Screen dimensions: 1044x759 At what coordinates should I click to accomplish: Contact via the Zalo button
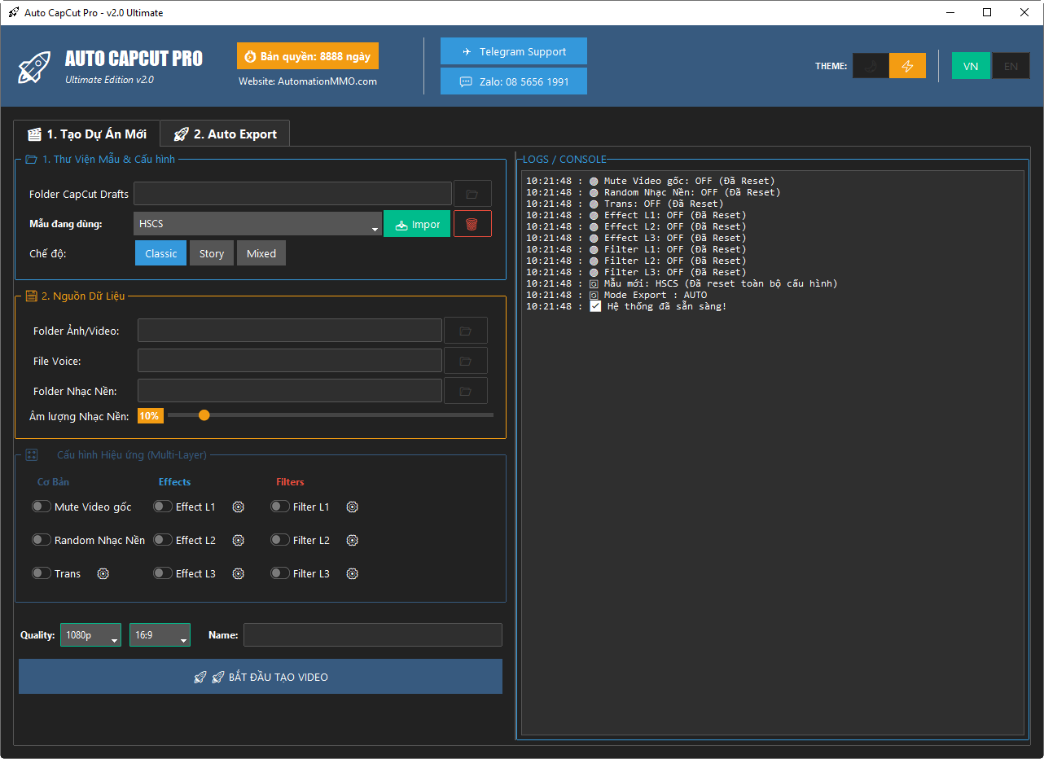(x=514, y=81)
